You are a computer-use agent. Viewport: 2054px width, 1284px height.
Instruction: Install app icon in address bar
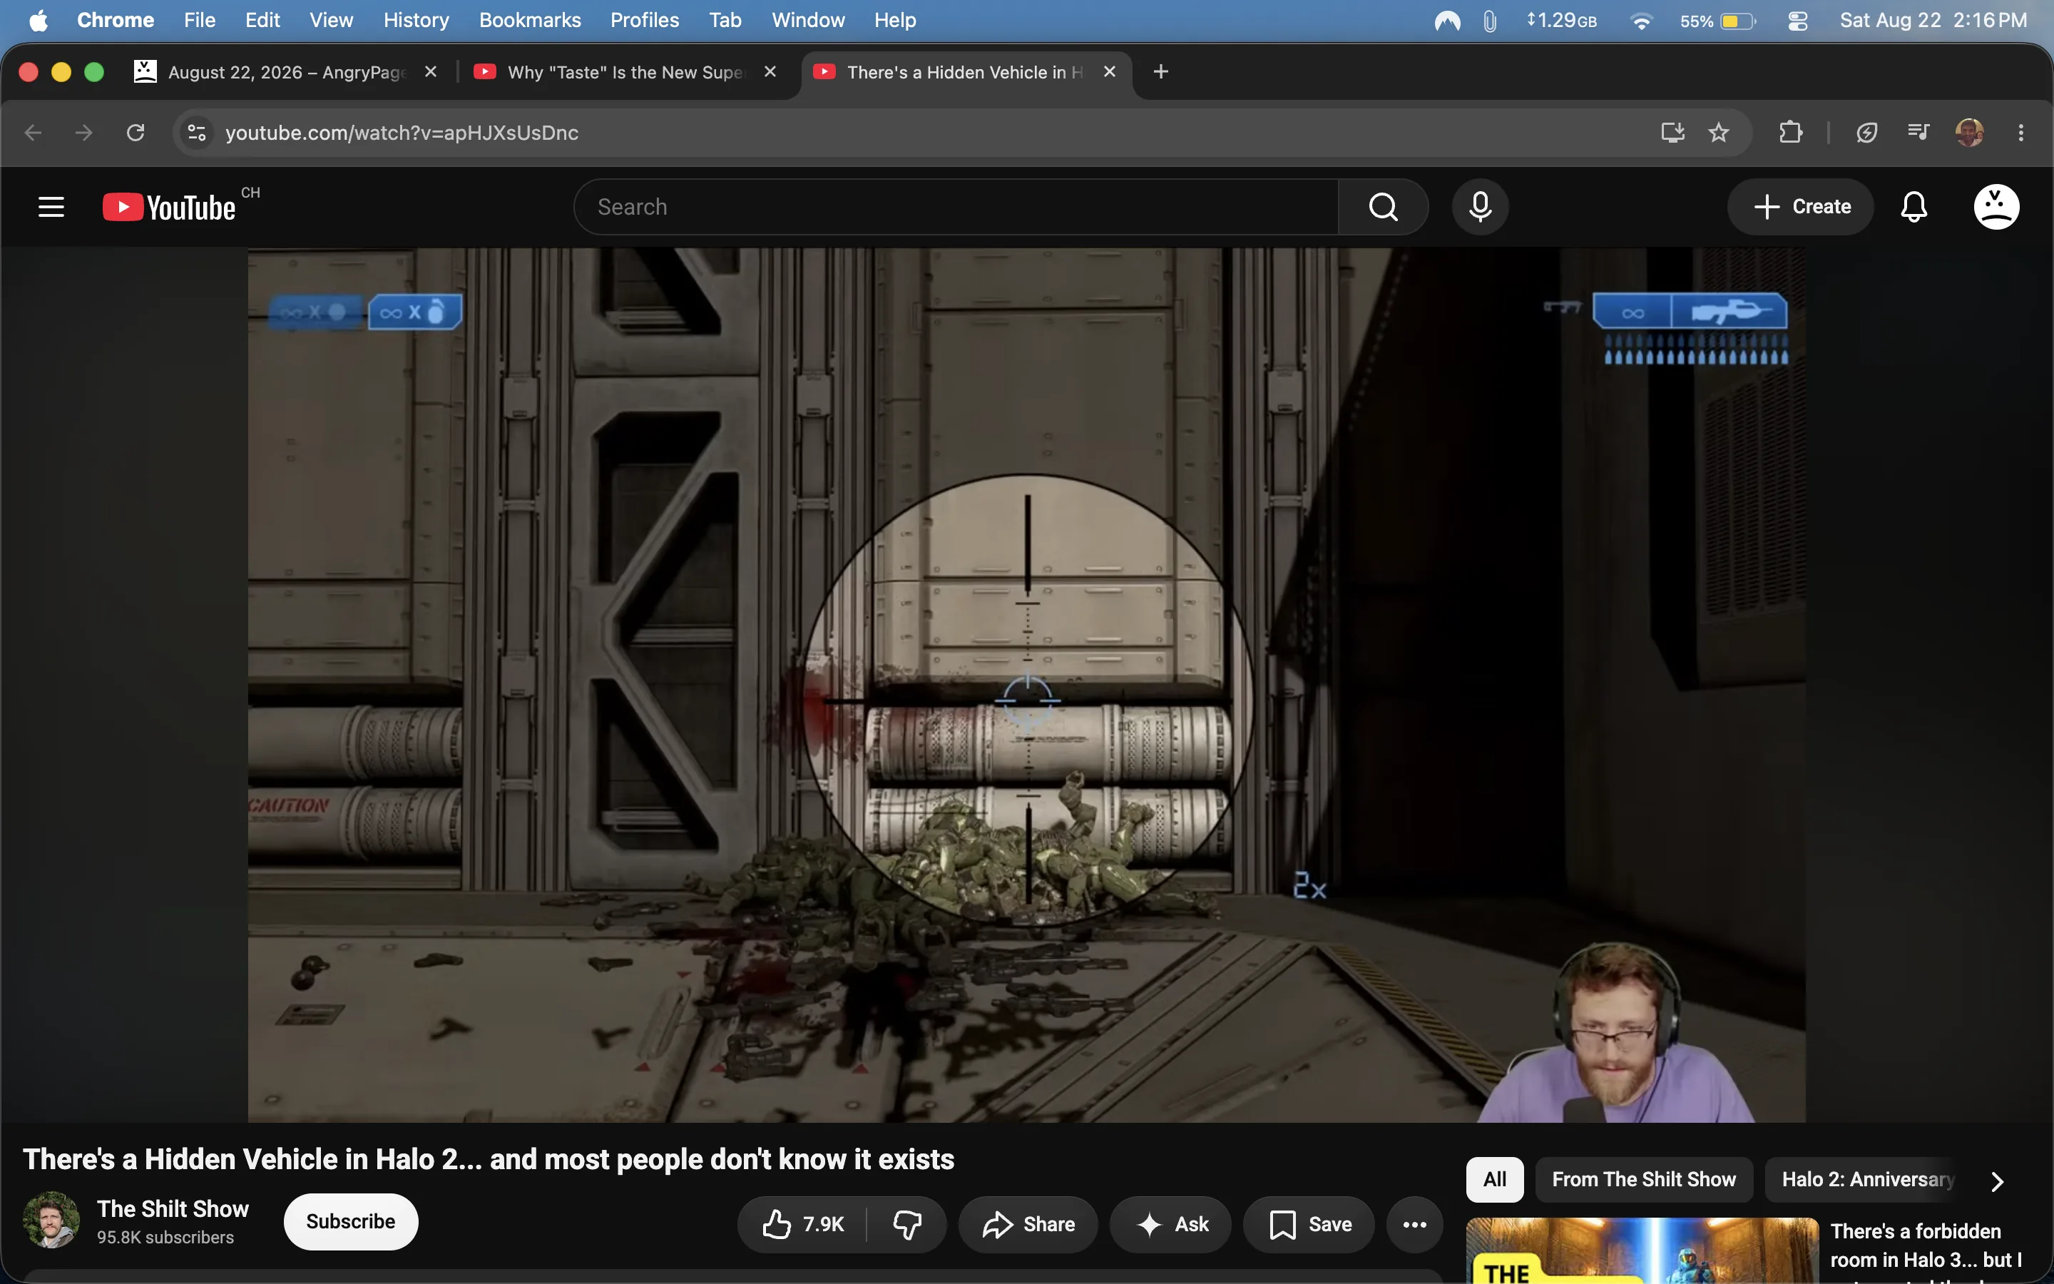click(x=1672, y=133)
